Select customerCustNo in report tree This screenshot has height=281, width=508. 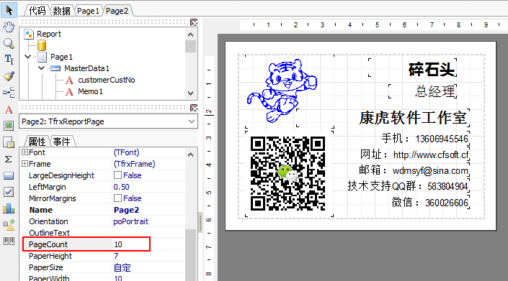point(106,80)
